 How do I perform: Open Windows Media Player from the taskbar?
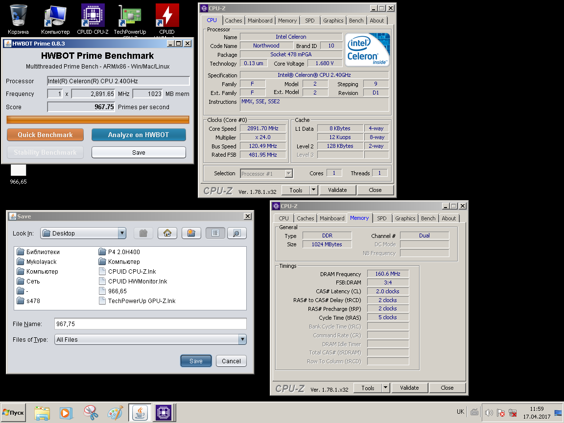[66, 413]
